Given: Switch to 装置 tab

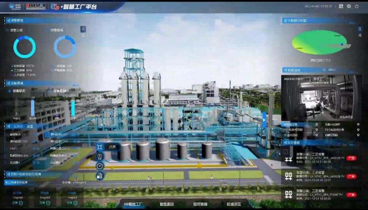Looking at the screenshot, I should [30, 126].
